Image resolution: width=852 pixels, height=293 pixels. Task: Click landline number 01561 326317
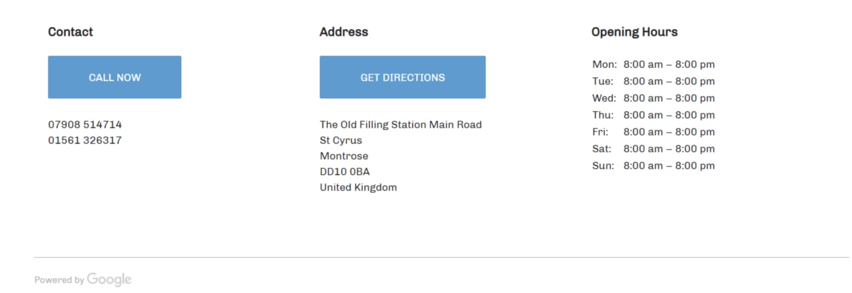point(85,140)
